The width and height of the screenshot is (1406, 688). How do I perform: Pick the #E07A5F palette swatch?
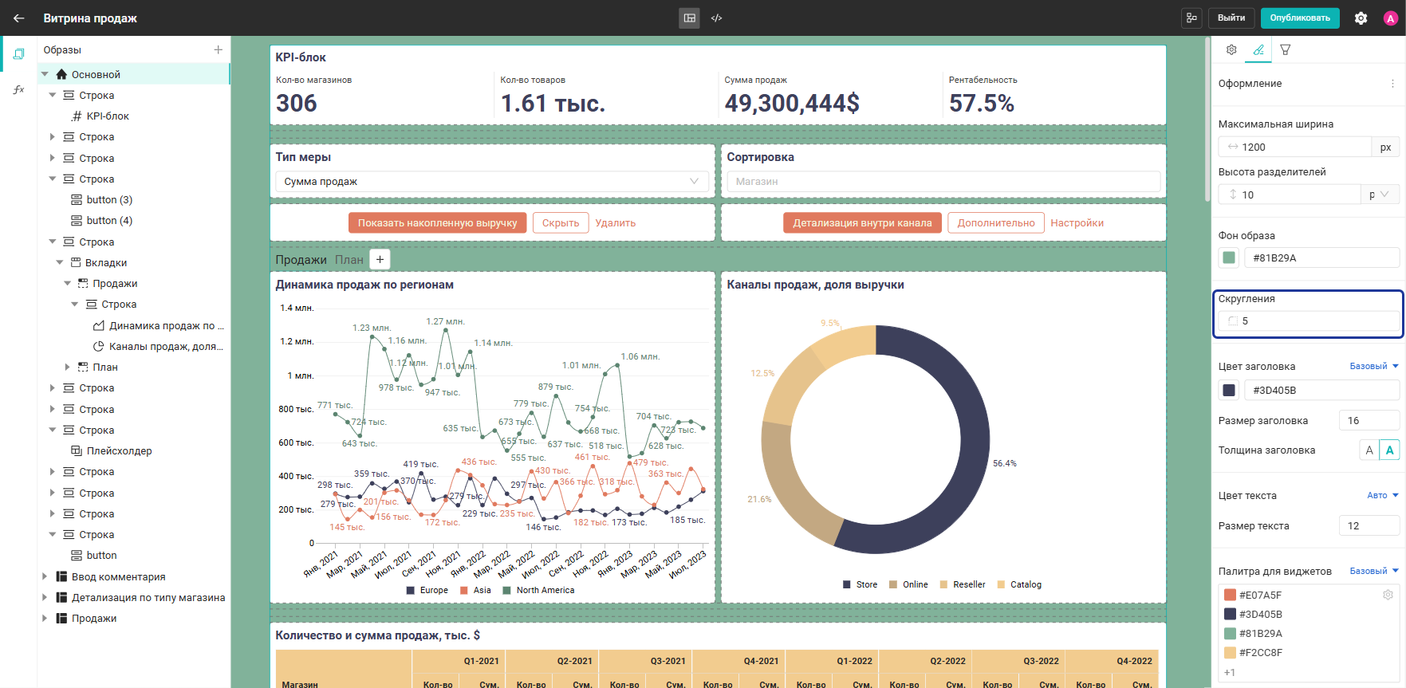click(1230, 595)
